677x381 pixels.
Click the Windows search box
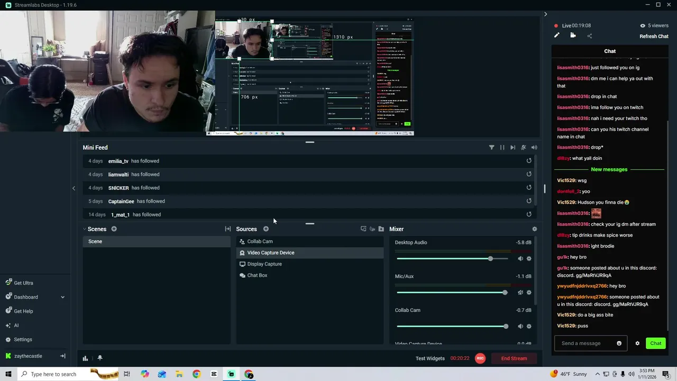click(x=68, y=374)
